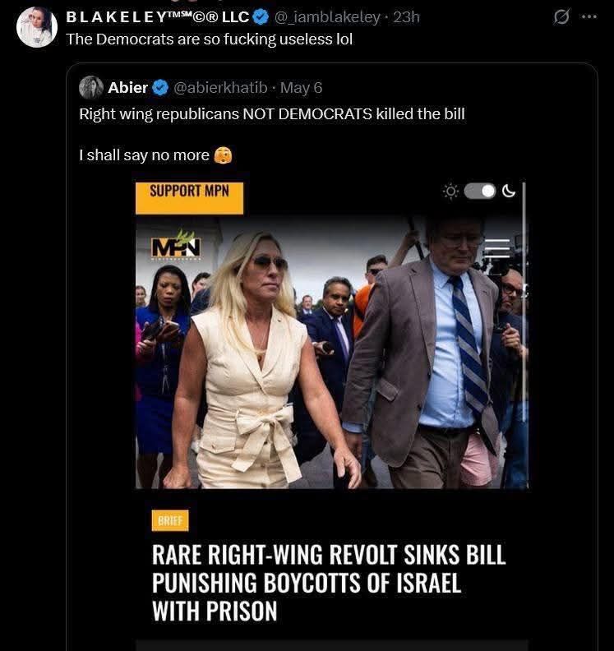Click the 23h timestamp of the post
This screenshot has width=614, height=651.
tap(406, 17)
